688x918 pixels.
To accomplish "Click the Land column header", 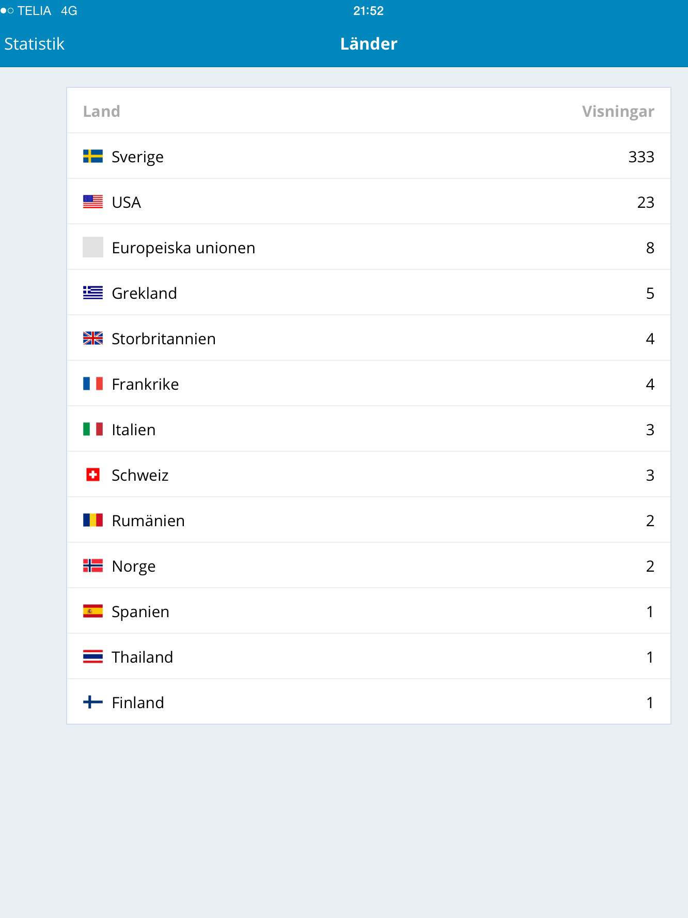I will 101,111.
